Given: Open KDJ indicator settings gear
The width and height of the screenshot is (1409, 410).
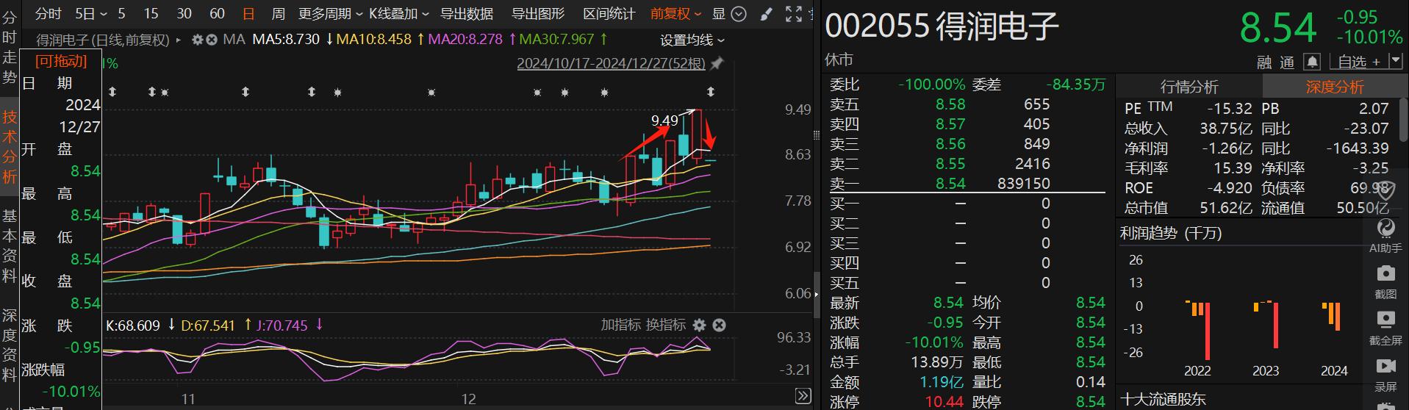Looking at the screenshot, I should 699,325.
